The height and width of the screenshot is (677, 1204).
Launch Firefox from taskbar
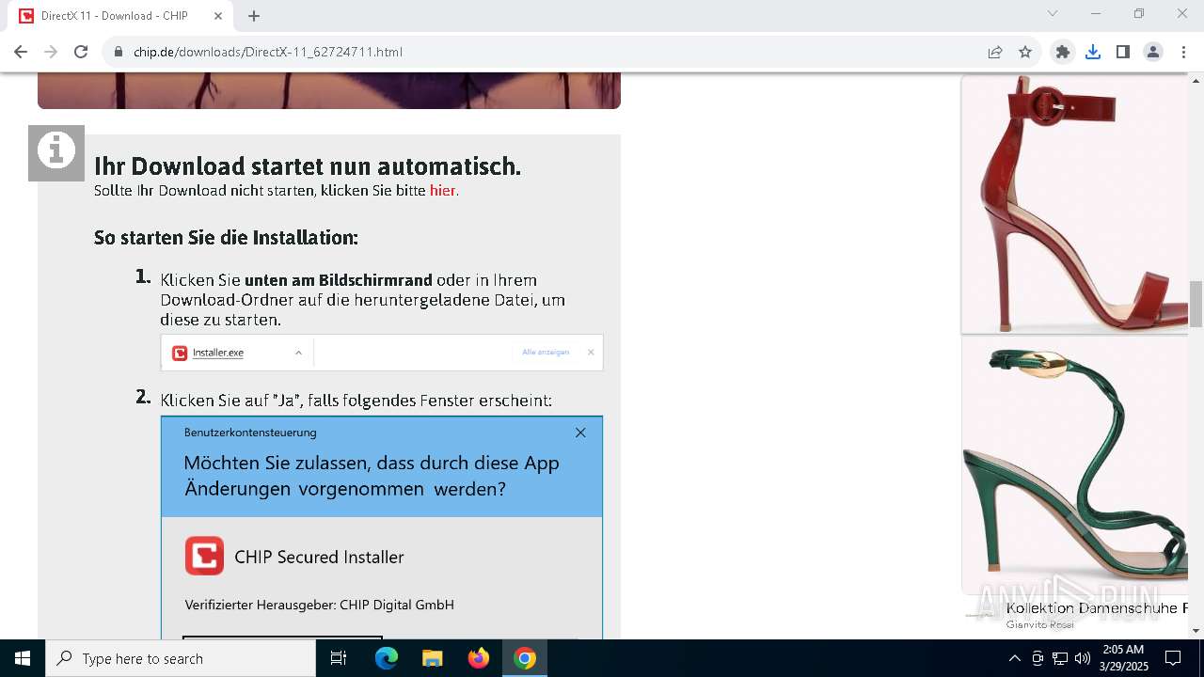pyautogui.click(x=478, y=658)
